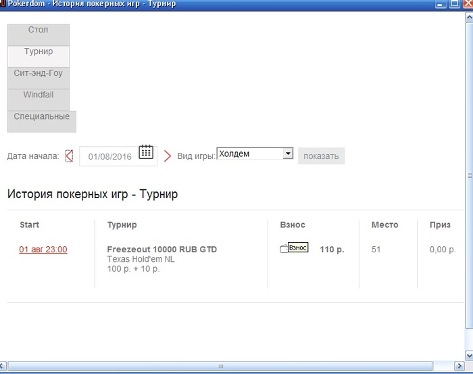Click the показать button
The width and height of the screenshot is (473, 374).
click(321, 156)
